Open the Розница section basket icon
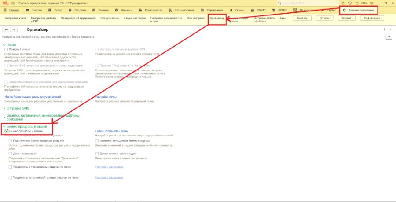Screen dimensions: 396x202 [94, 11]
